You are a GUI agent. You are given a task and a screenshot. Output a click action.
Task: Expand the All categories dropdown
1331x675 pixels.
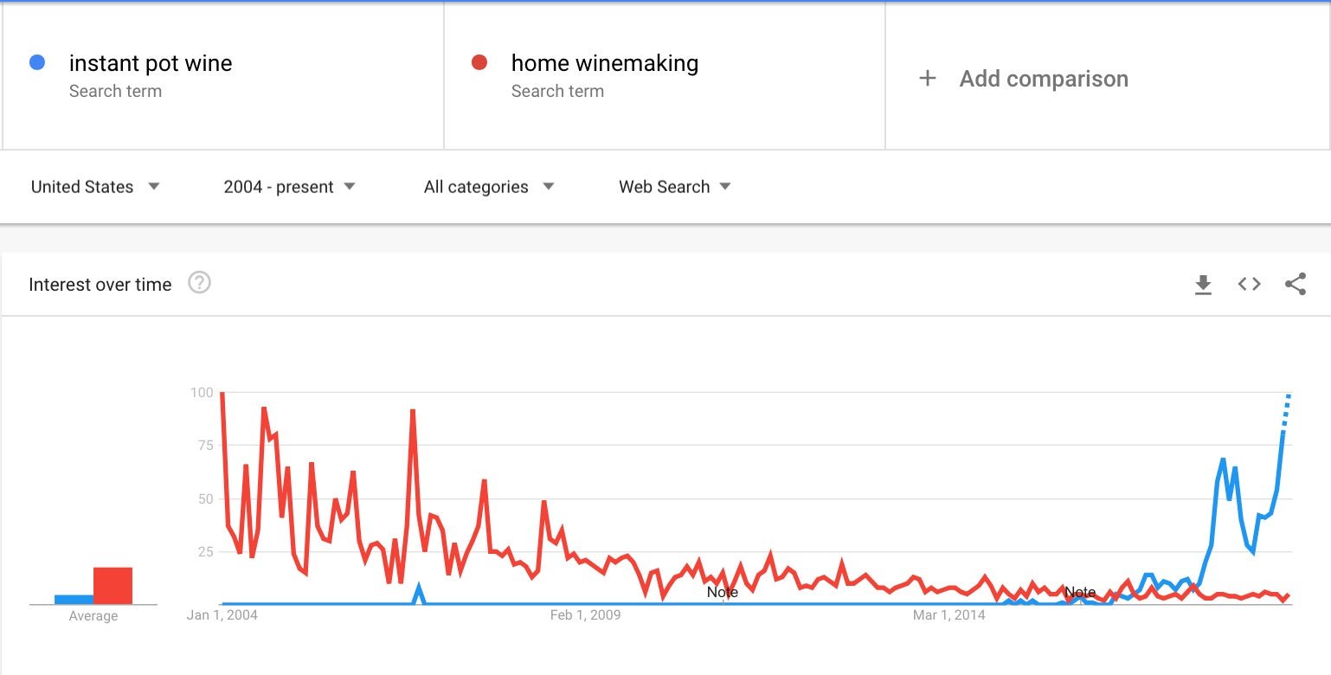pos(489,187)
